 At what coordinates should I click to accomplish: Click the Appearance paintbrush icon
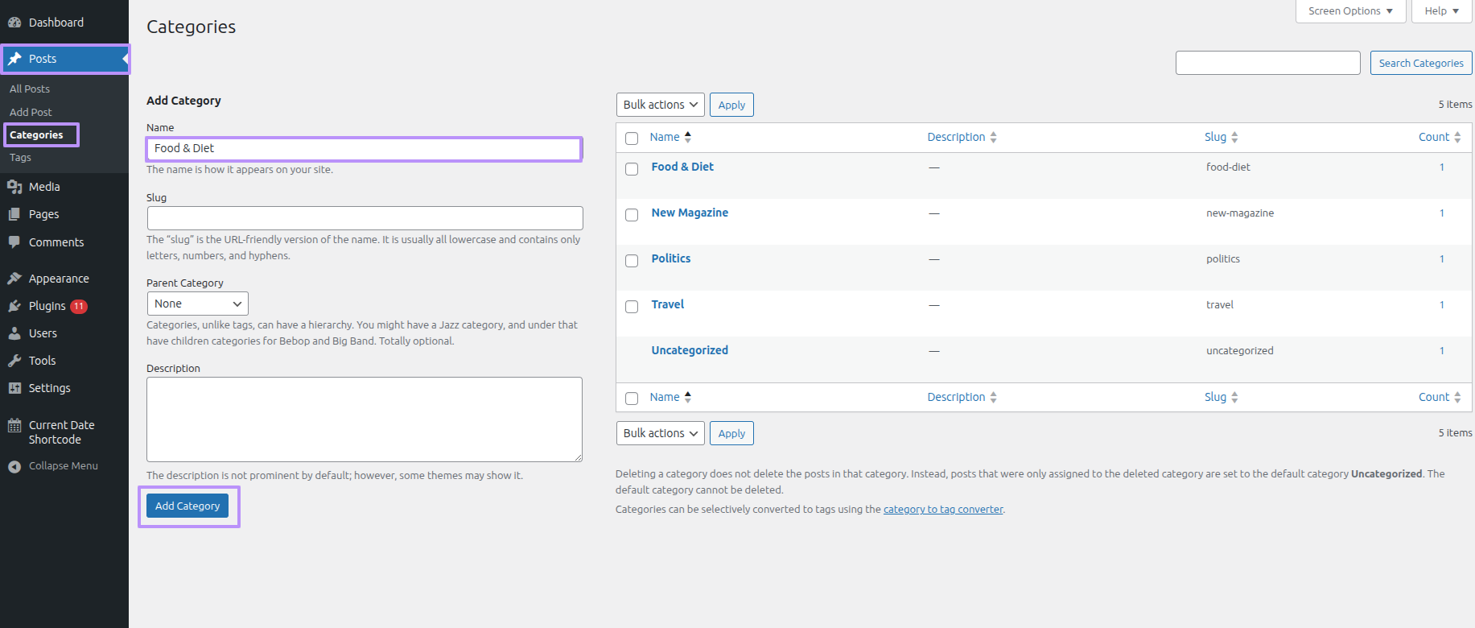point(14,279)
